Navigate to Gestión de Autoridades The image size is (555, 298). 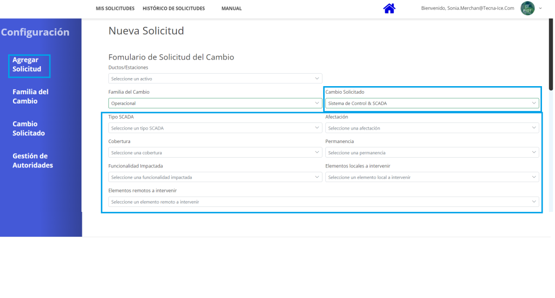tap(33, 160)
